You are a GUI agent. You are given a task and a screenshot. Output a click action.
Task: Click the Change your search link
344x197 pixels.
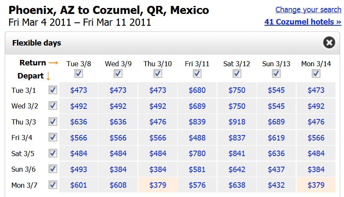point(308,10)
